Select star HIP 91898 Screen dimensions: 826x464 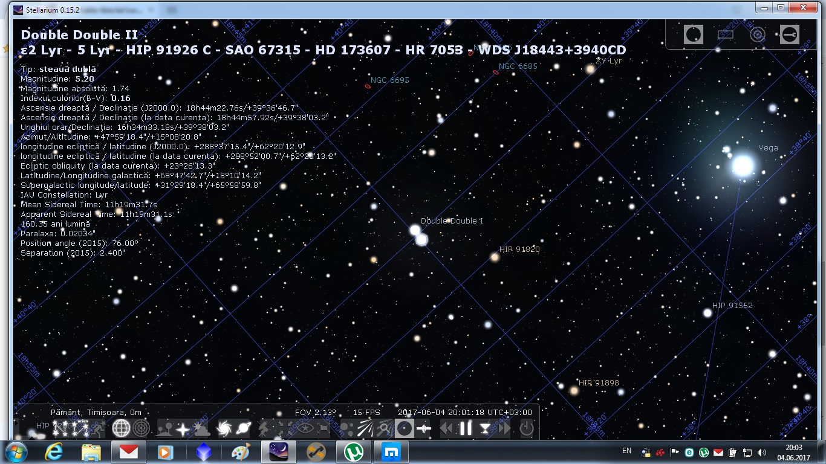574,391
